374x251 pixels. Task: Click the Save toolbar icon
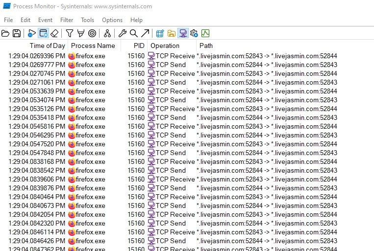click(17, 33)
